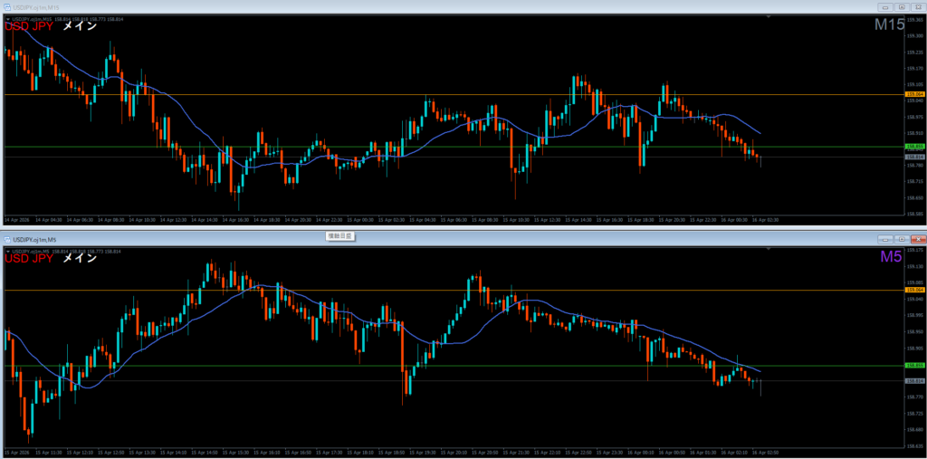Minimize the USDJPY M5 chart window
Viewport: 927px width, 459px height.
point(884,240)
